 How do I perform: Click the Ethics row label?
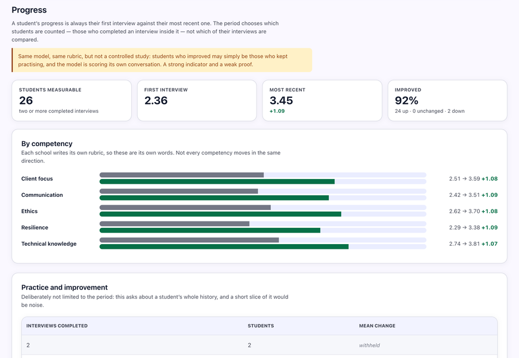(29, 211)
